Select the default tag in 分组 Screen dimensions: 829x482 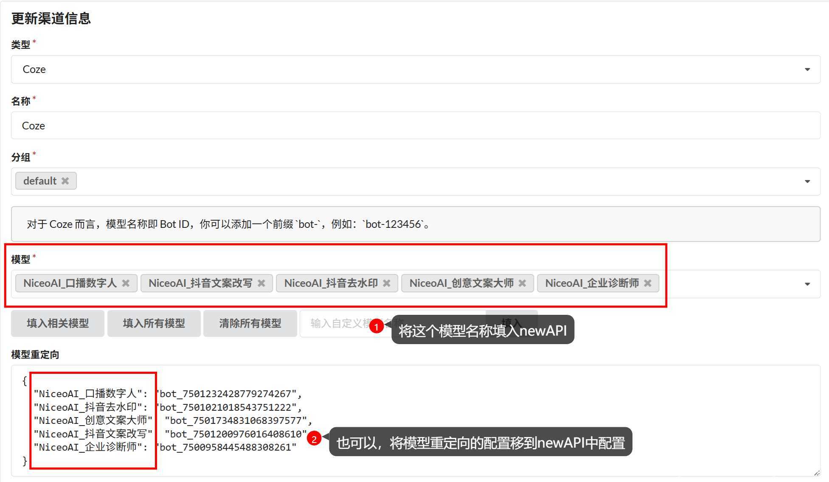[x=46, y=181]
